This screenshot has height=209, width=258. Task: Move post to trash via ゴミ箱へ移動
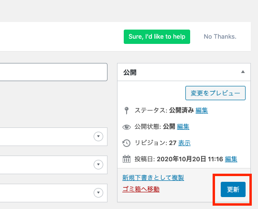click(x=141, y=189)
